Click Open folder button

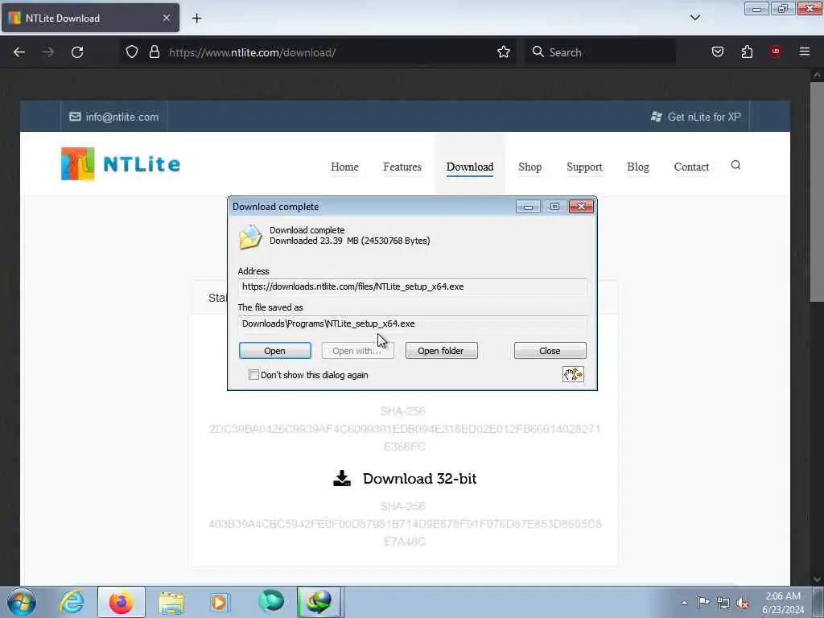click(441, 351)
